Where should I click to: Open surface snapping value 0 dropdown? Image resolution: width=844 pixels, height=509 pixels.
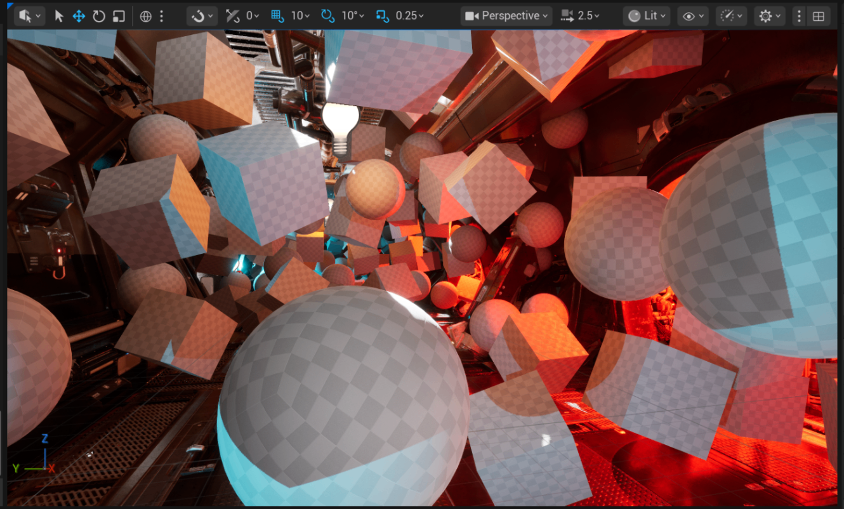click(253, 16)
